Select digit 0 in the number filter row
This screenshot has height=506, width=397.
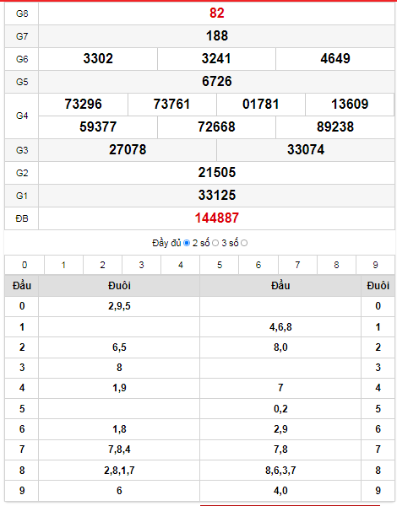(24, 265)
